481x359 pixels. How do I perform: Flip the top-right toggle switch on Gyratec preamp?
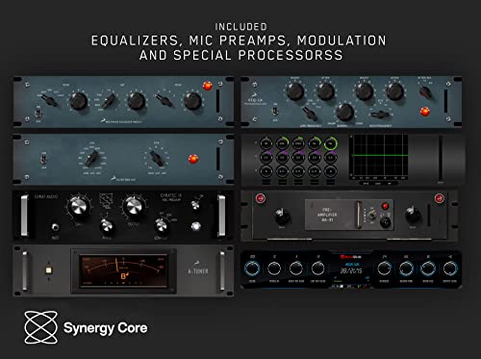point(195,204)
